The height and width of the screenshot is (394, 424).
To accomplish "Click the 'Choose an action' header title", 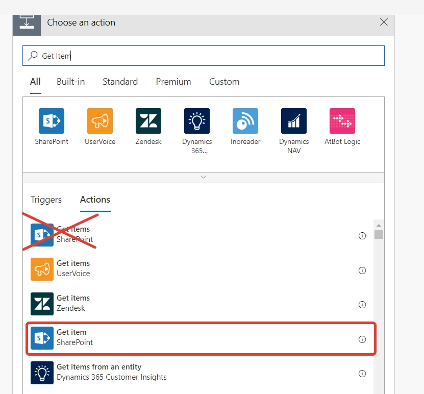I will click(81, 22).
